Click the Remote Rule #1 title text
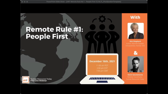Viewport: 168px width, 94px height. pyautogui.click(x=54, y=33)
